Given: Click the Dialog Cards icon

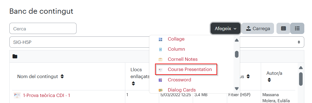Looking at the screenshot, I should coord(160,90).
